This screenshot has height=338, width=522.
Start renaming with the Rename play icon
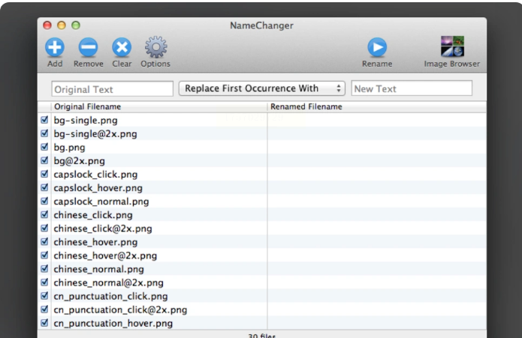tap(377, 47)
